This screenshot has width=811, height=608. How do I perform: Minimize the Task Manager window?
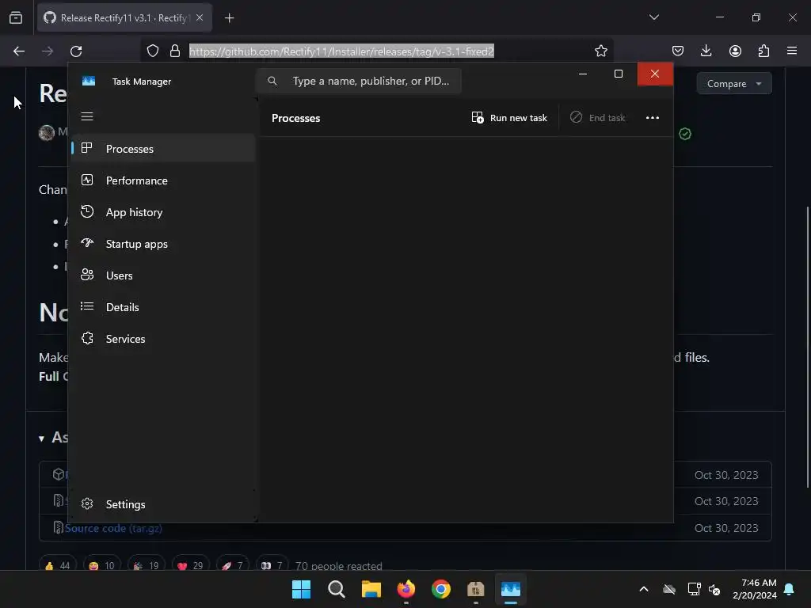coord(582,74)
